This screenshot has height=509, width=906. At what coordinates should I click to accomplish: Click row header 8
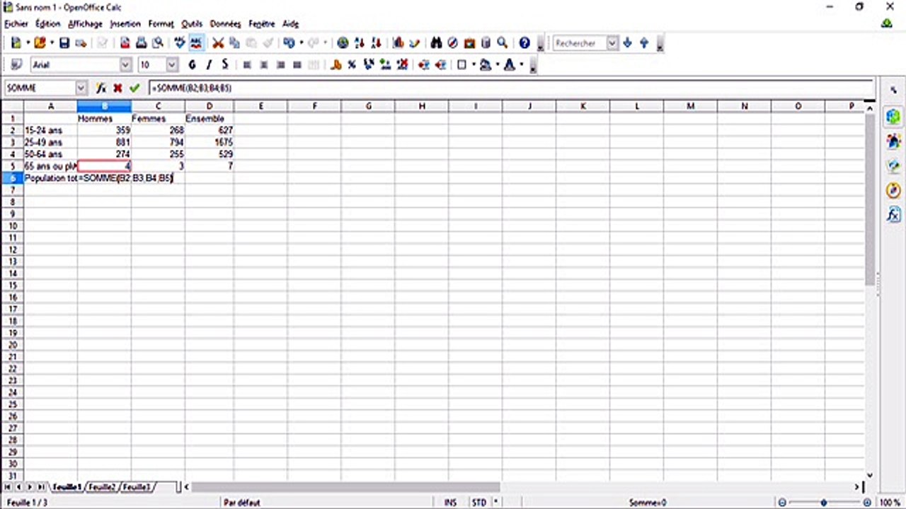12,201
